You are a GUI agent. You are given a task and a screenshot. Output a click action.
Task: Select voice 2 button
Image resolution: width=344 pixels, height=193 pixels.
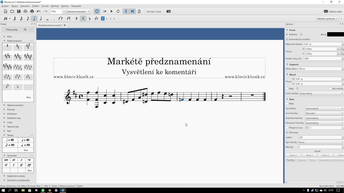[106, 18]
